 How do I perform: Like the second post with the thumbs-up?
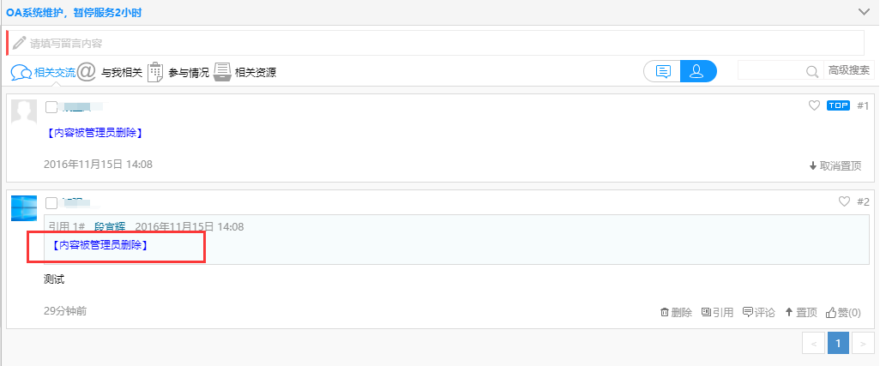tap(843, 312)
